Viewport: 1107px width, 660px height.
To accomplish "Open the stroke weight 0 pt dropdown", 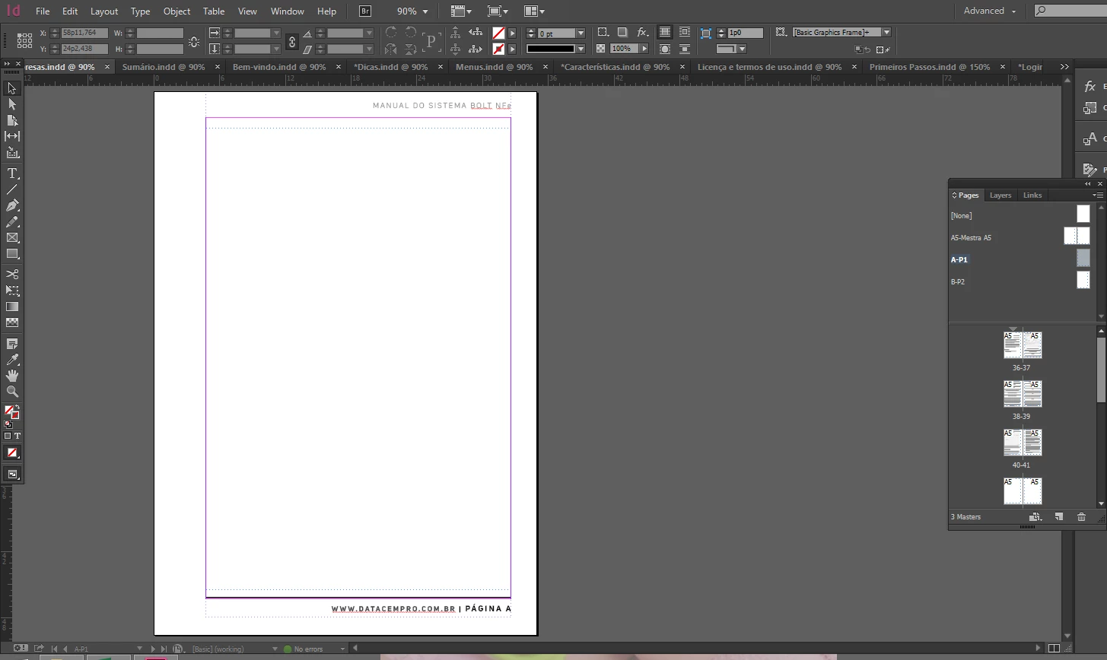I will pyautogui.click(x=581, y=33).
